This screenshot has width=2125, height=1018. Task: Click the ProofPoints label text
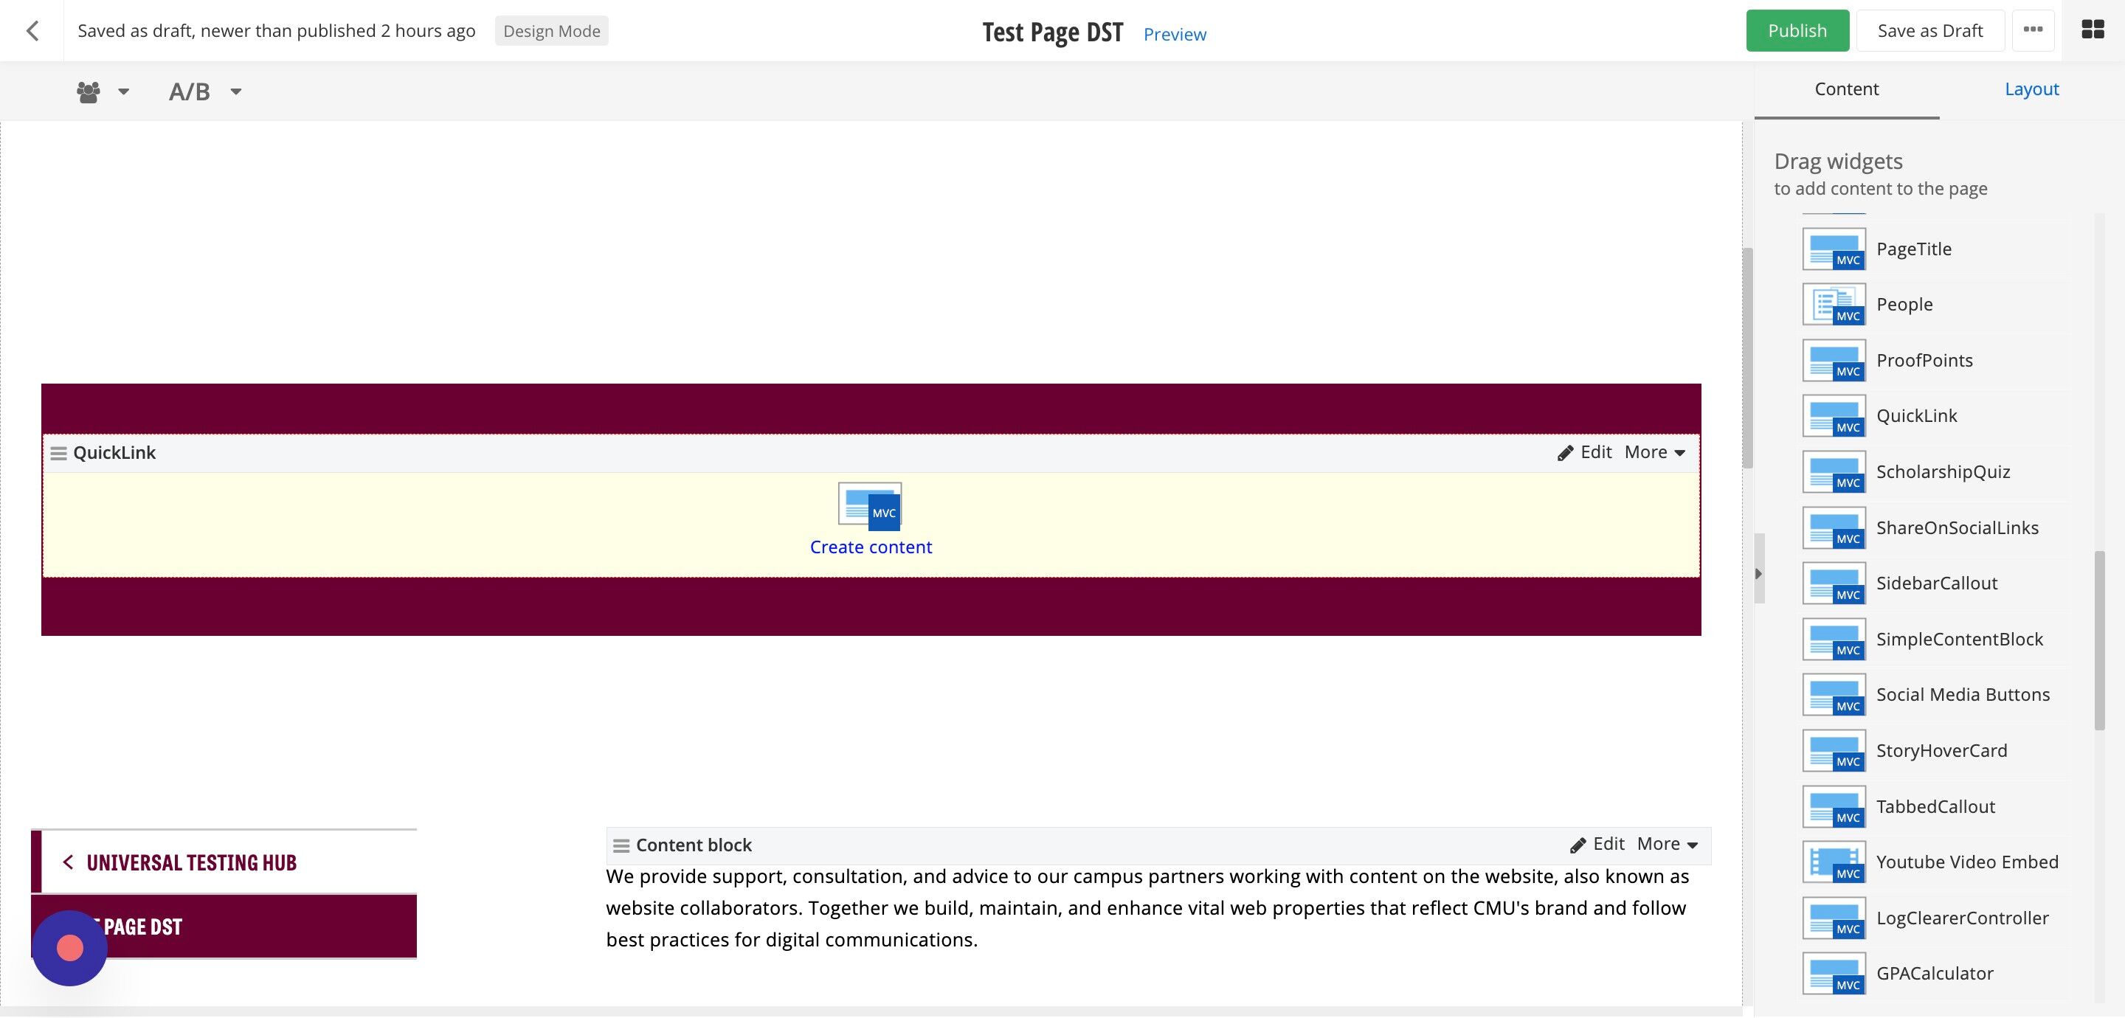click(x=1924, y=361)
